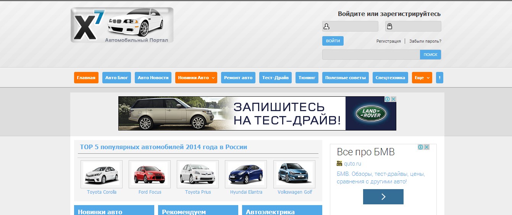Click the user icon in login field
This screenshot has width=512, height=215.
[326, 26]
